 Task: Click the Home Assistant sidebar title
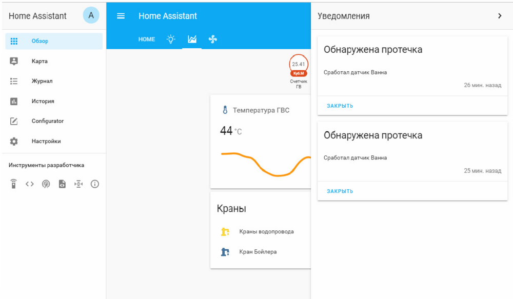coord(37,16)
